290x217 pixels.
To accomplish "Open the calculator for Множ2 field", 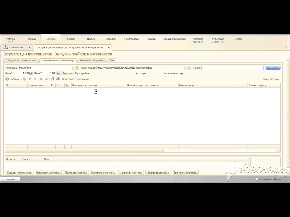I will coord(58,73).
